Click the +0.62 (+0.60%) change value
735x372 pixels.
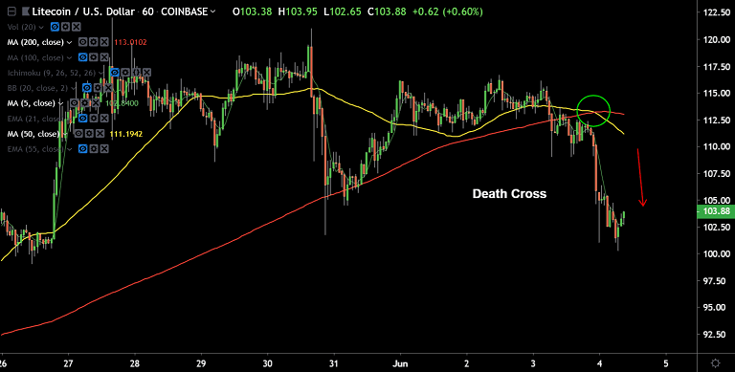point(448,11)
